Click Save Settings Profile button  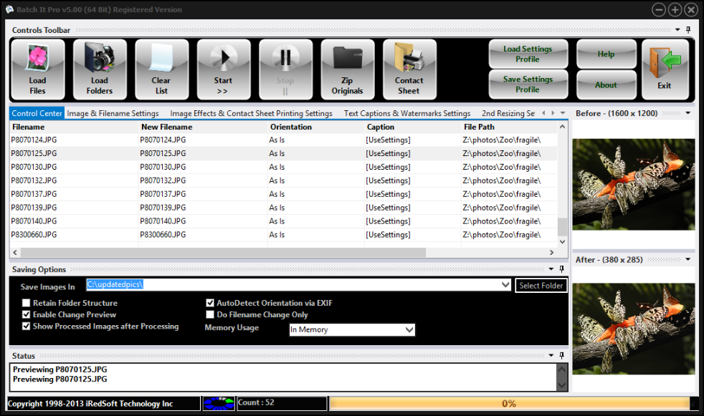click(x=528, y=84)
